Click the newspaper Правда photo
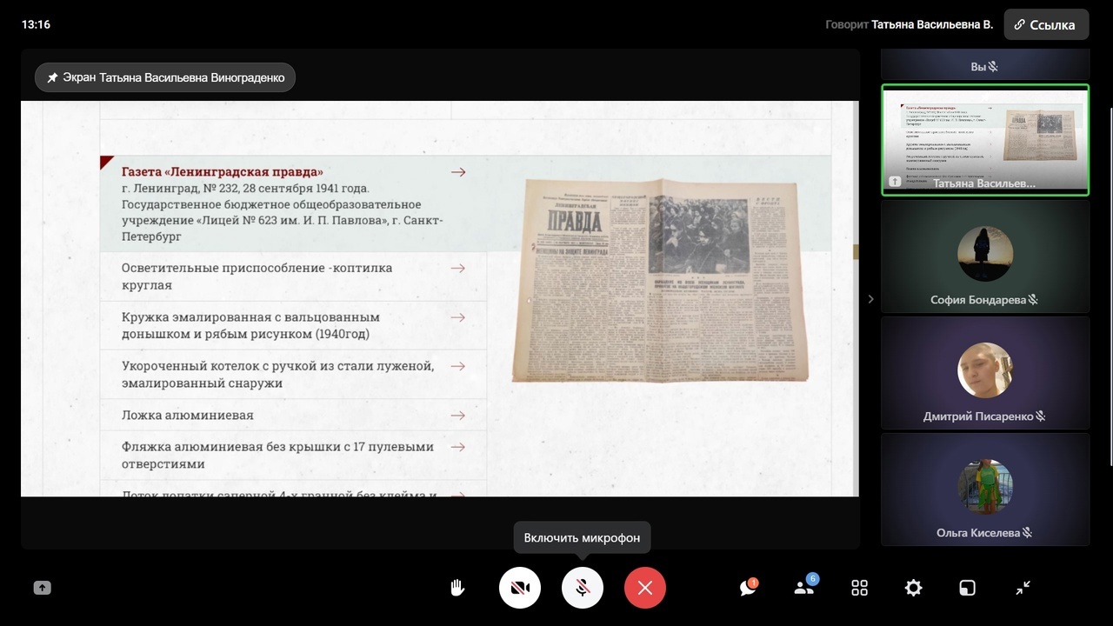1113x626 pixels. coord(660,280)
